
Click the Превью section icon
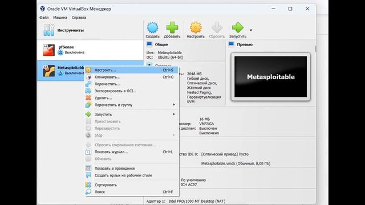(x=231, y=44)
